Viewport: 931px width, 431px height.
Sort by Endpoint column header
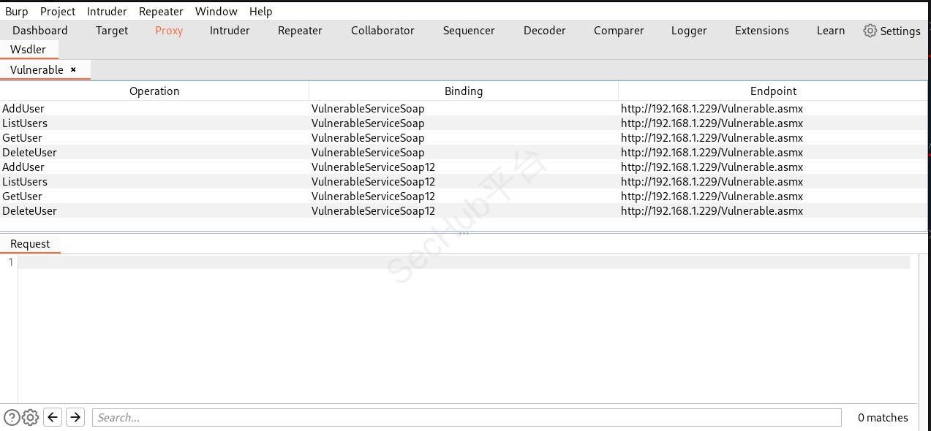click(x=773, y=91)
